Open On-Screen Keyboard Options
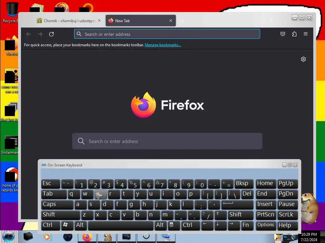 pyautogui.click(x=266, y=226)
